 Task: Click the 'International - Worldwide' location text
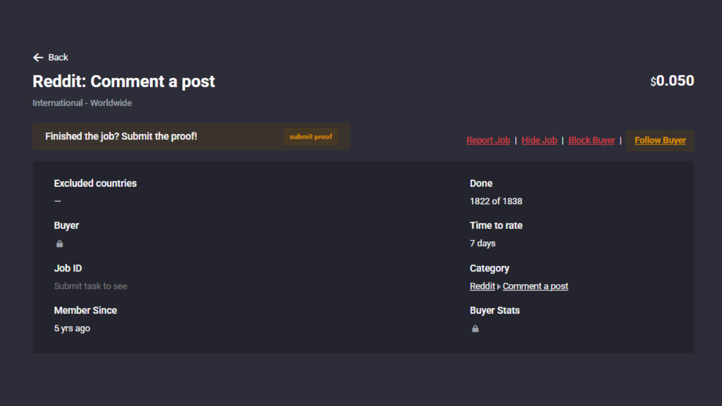click(82, 103)
